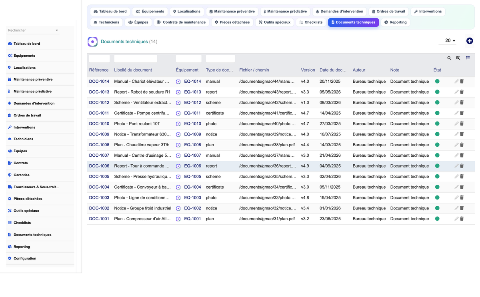Viewport: 480px width, 297px height.
Task: Click the file path /documents/gmao/38/plan.pdf
Action: point(267,145)
